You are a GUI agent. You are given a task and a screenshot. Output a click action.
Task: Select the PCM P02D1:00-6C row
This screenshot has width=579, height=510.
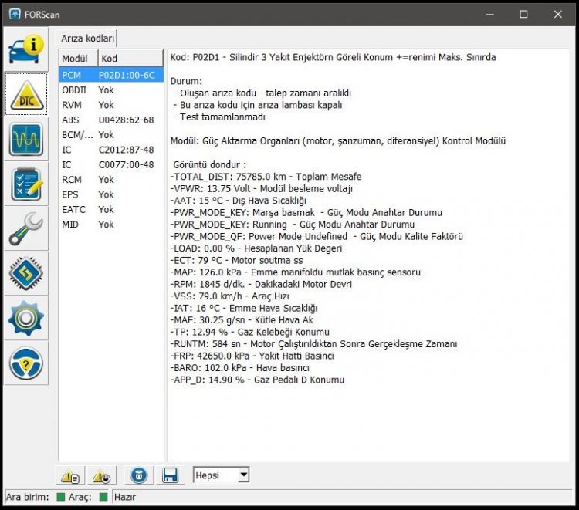(110, 75)
